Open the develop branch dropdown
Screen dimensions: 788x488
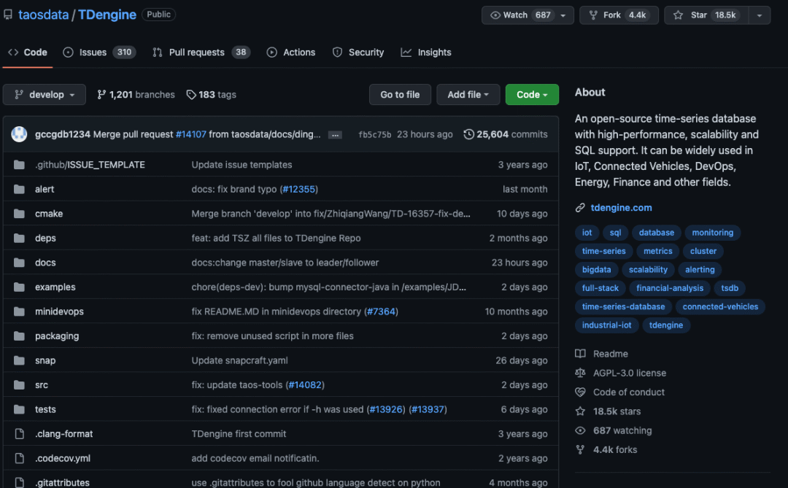tap(45, 95)
